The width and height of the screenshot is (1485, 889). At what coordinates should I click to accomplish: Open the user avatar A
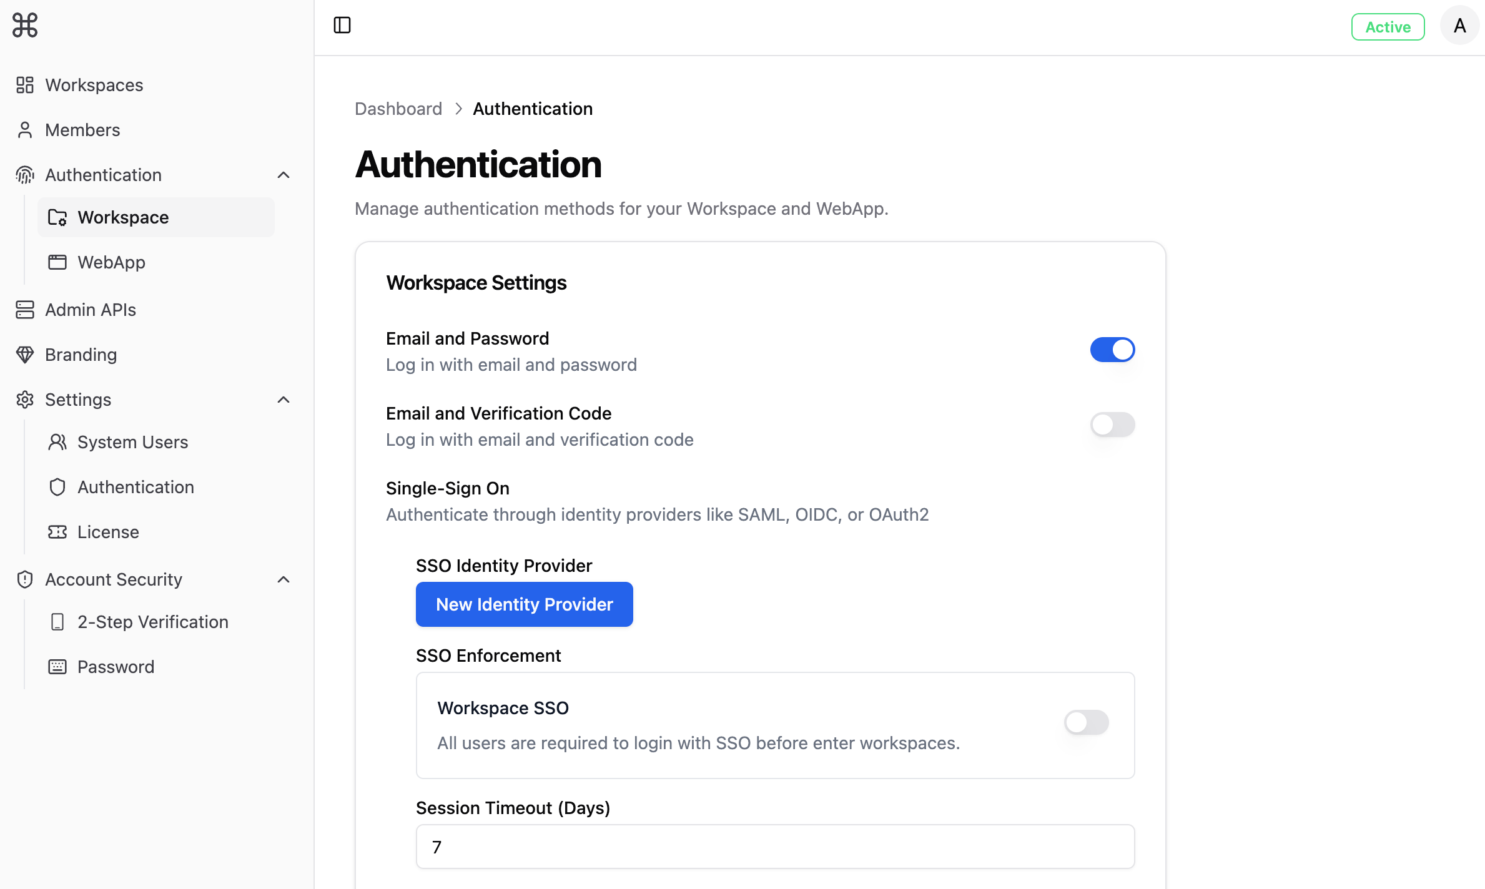click(1459, 26)
